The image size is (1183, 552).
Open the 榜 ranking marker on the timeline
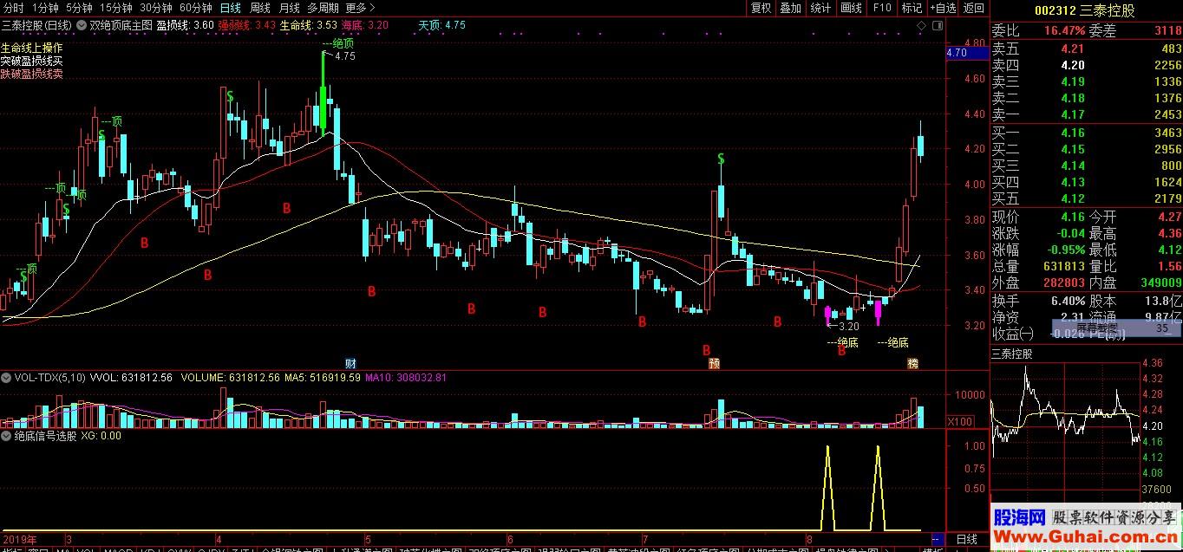click(912, 362)
